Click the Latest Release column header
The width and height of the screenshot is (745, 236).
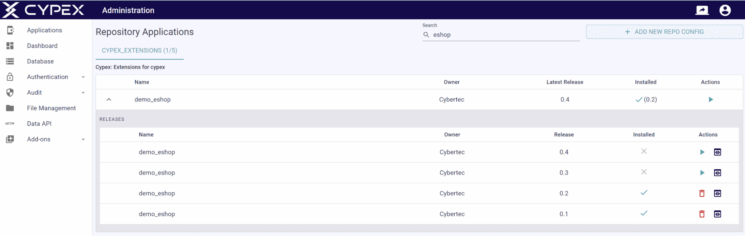(565, 82)
